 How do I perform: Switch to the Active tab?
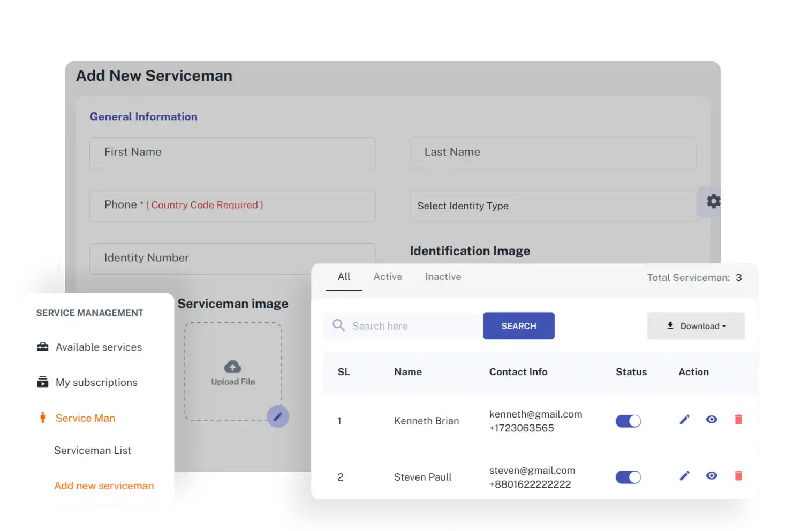[x=388, y=277]
